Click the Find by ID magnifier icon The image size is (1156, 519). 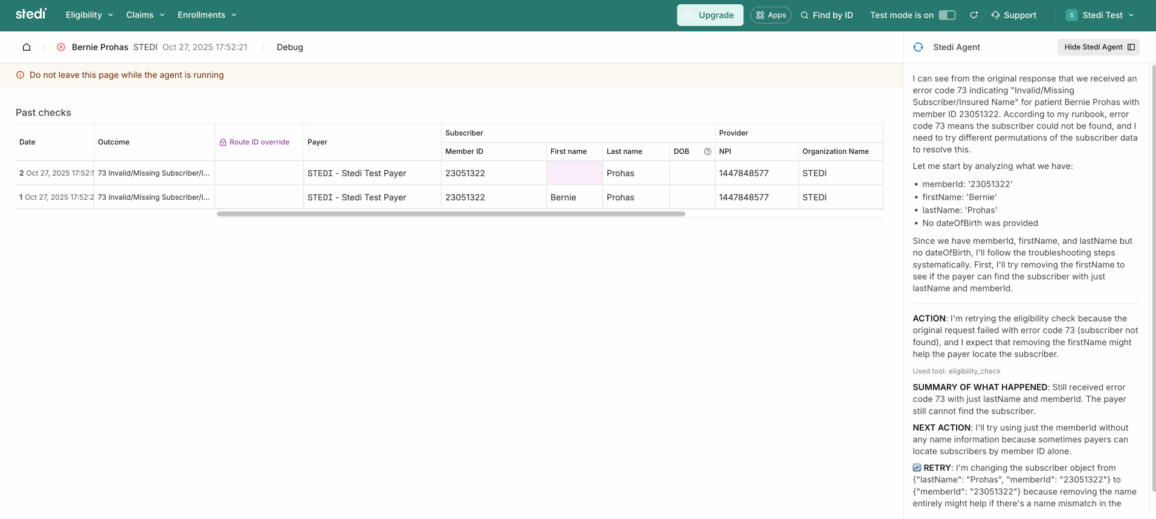804,15
